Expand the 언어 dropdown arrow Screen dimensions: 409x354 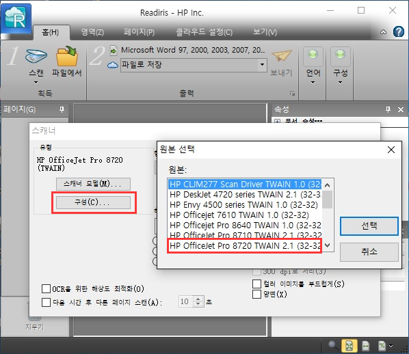click(313, 83)
